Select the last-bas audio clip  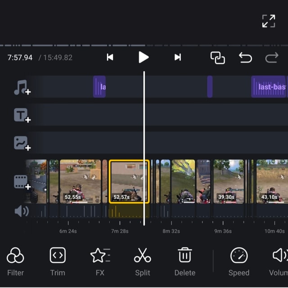(270, 87)
